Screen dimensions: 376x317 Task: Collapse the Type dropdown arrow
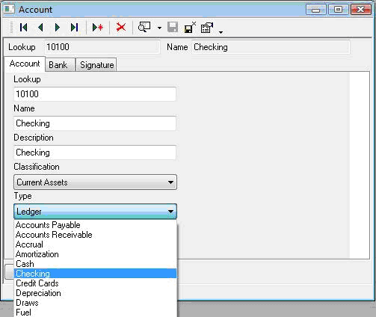click(170, 212)
